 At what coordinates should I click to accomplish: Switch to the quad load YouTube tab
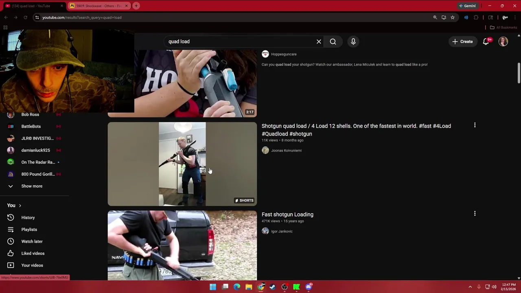[x=32, y=6]
